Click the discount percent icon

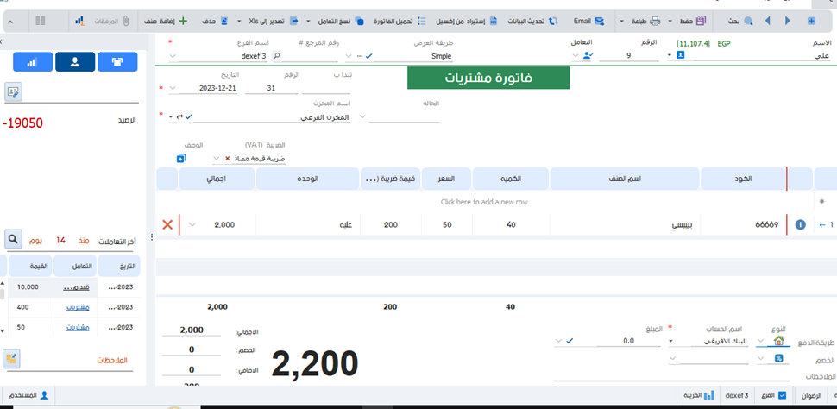(x=779, y=358)
